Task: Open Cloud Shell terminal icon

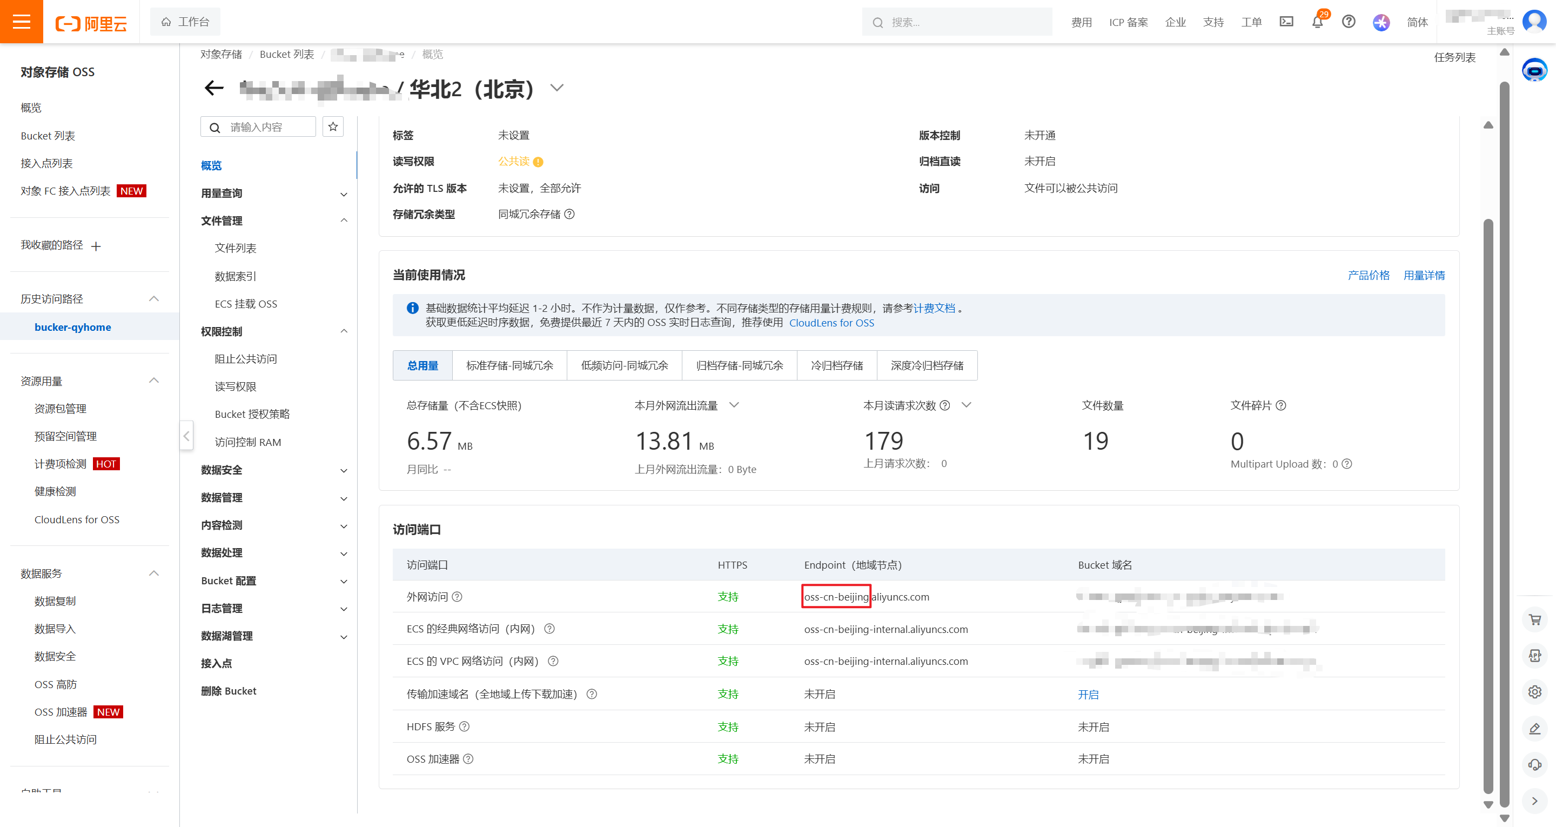Action: [x=1286, y=22]
